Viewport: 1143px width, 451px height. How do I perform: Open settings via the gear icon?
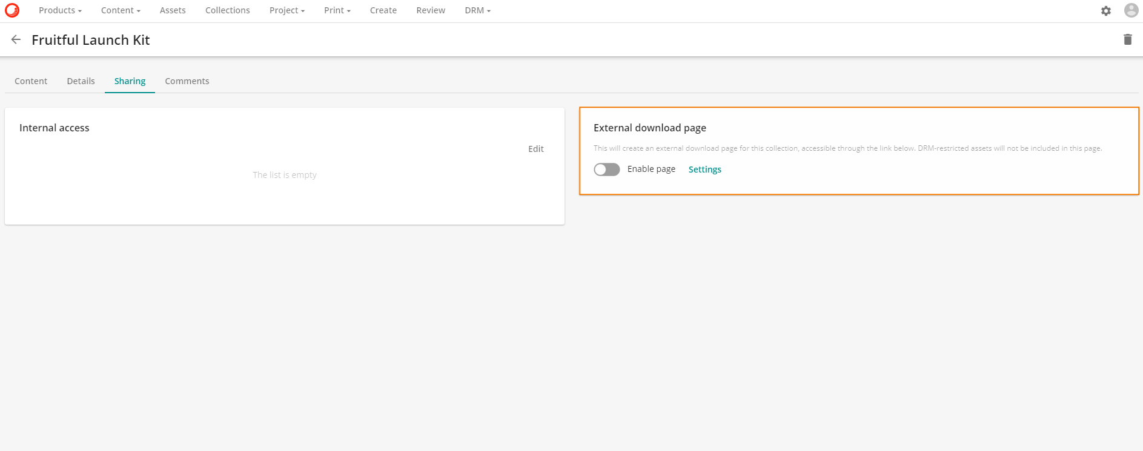(1105, 11)
